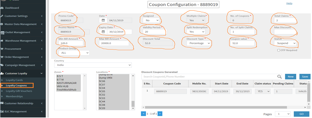This screenshot has height=118, width=312.
Task: Click the Warehouse Management home icon
Action: pyautogui.click(x=2, y=41)
